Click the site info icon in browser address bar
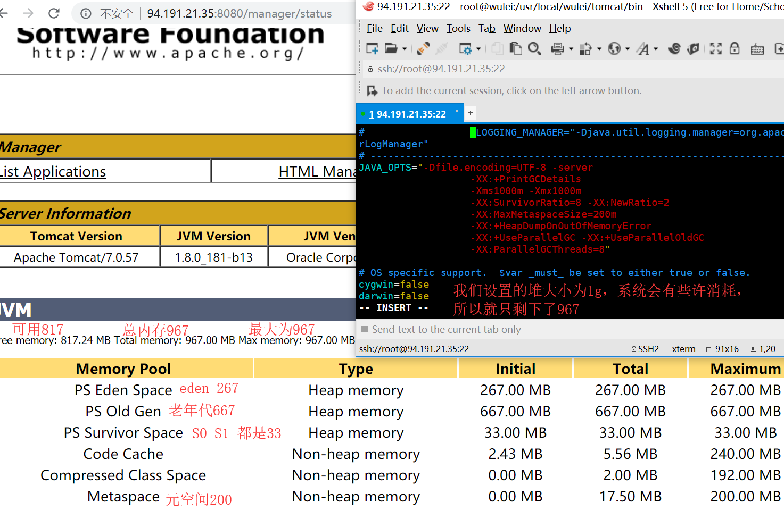The image size is (784, 510). (86, 13)
